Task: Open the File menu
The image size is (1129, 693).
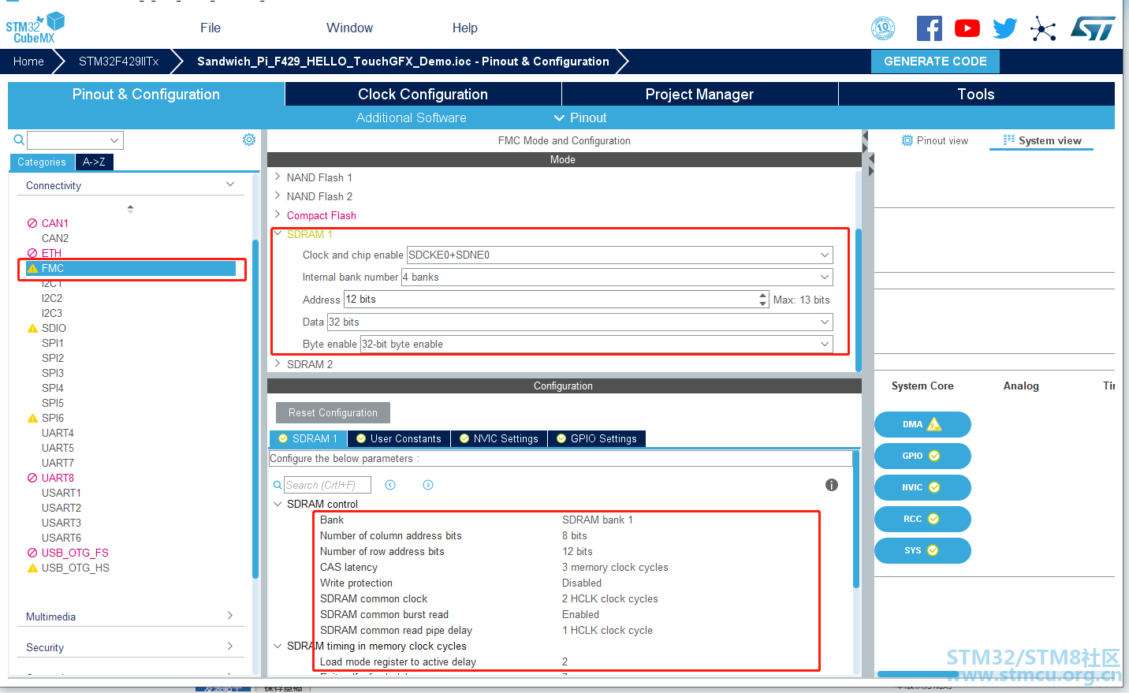Action: 211,28
